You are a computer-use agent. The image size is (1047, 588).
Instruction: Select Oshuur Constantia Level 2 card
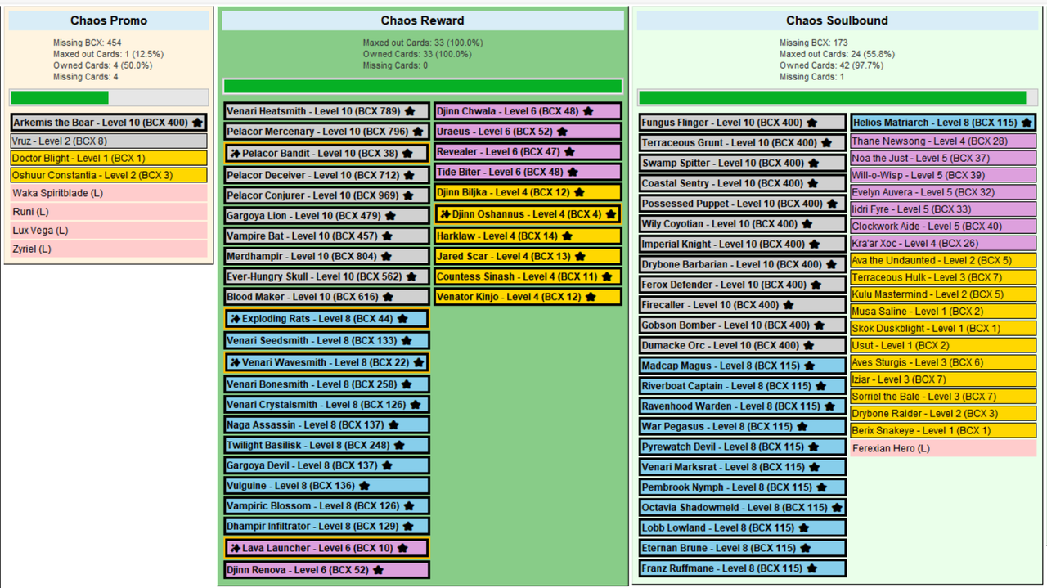point(109,175)
